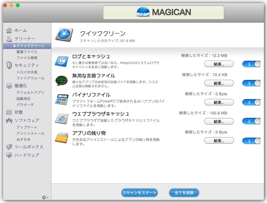Open おすすめ in the sidebar

24,140
